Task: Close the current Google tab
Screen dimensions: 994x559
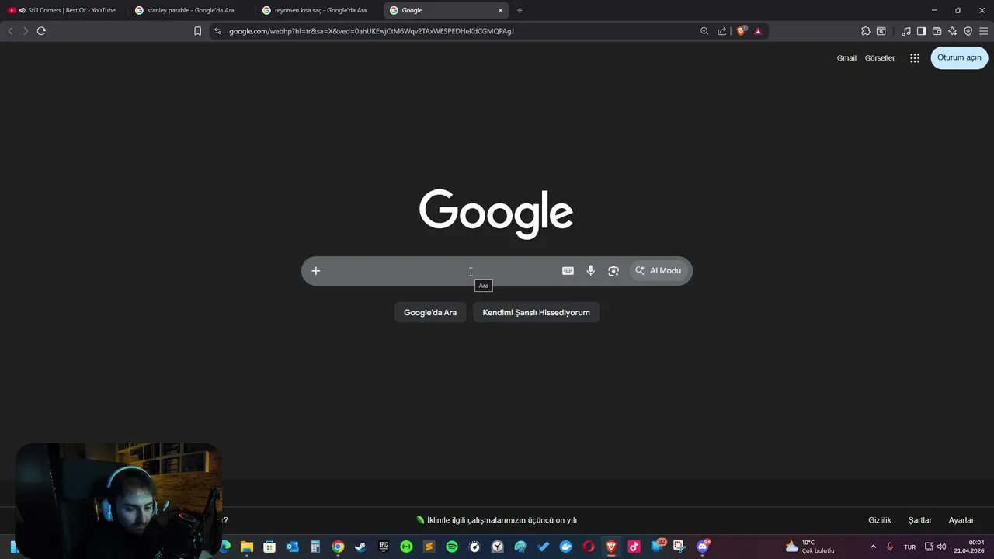Action: 501,10
